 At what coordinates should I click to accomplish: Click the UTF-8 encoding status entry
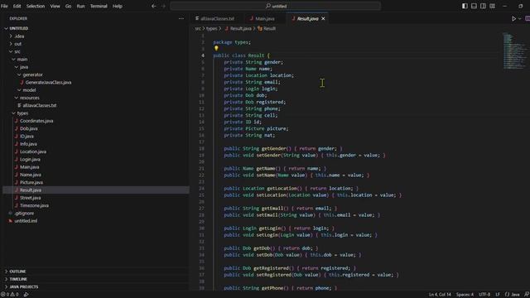tap(484, 295)
